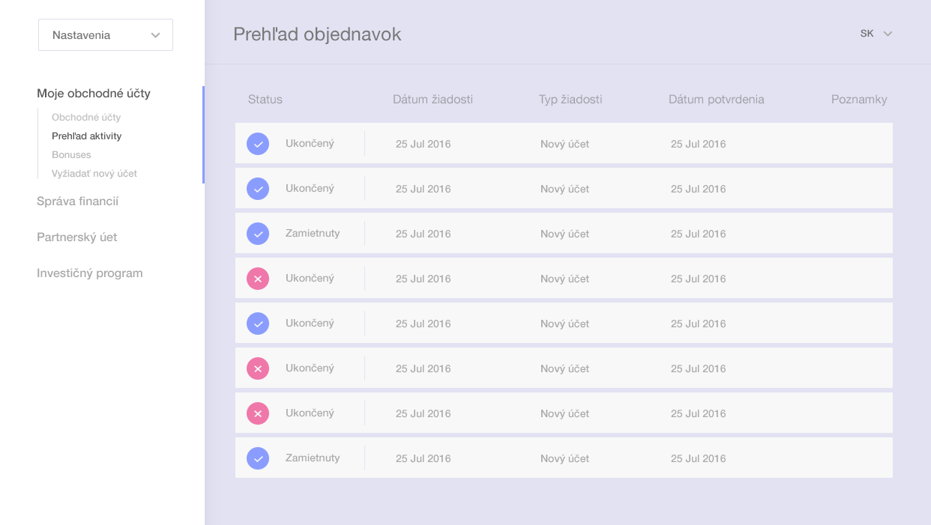Click the checkmark icon in the last row
Image resolution: width=931 pixels, height=525 pixels.
[258, 458]
